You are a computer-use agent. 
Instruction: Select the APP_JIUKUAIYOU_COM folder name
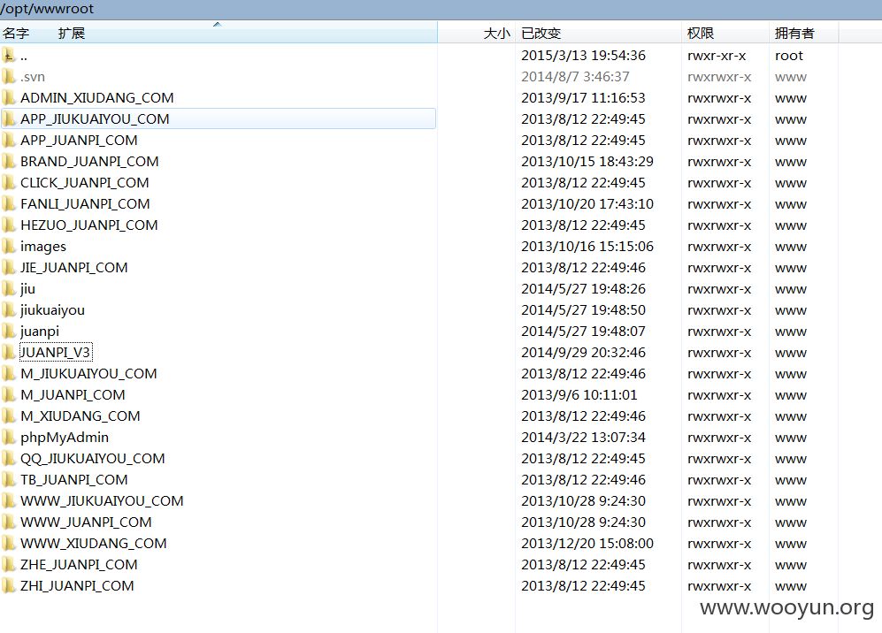(x=95, y=119)
